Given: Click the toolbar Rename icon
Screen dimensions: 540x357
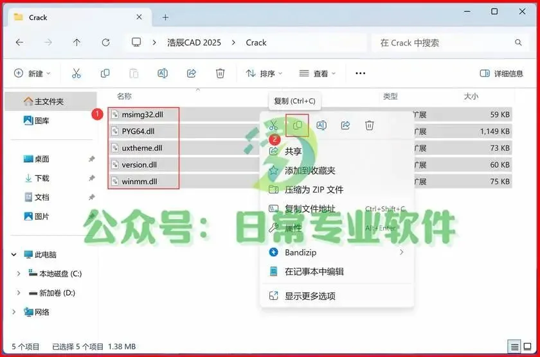Looking at the screenshot, I should (163, 73).
